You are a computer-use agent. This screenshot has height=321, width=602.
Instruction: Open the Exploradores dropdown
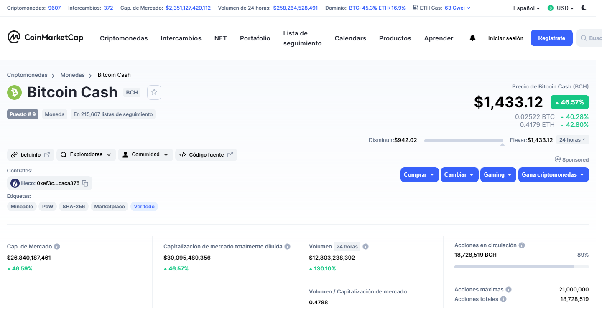[86, 154]
